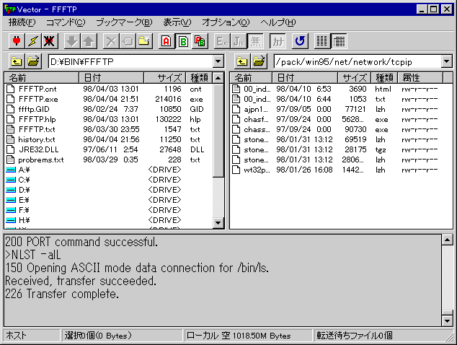Click fffftp.GID file icon
Screen dimensions: 457x345
(x=11, y=109)
